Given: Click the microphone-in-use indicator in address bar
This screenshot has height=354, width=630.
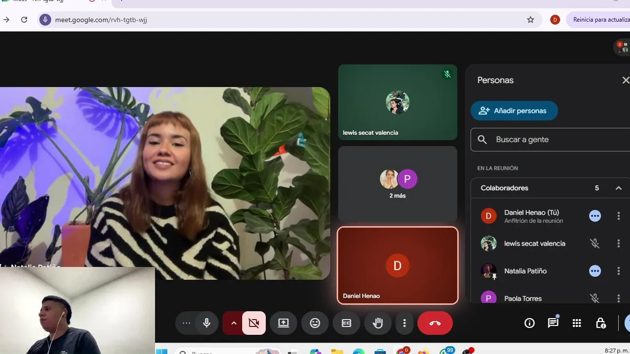Looking at the screenshot, I should [45, 20].
